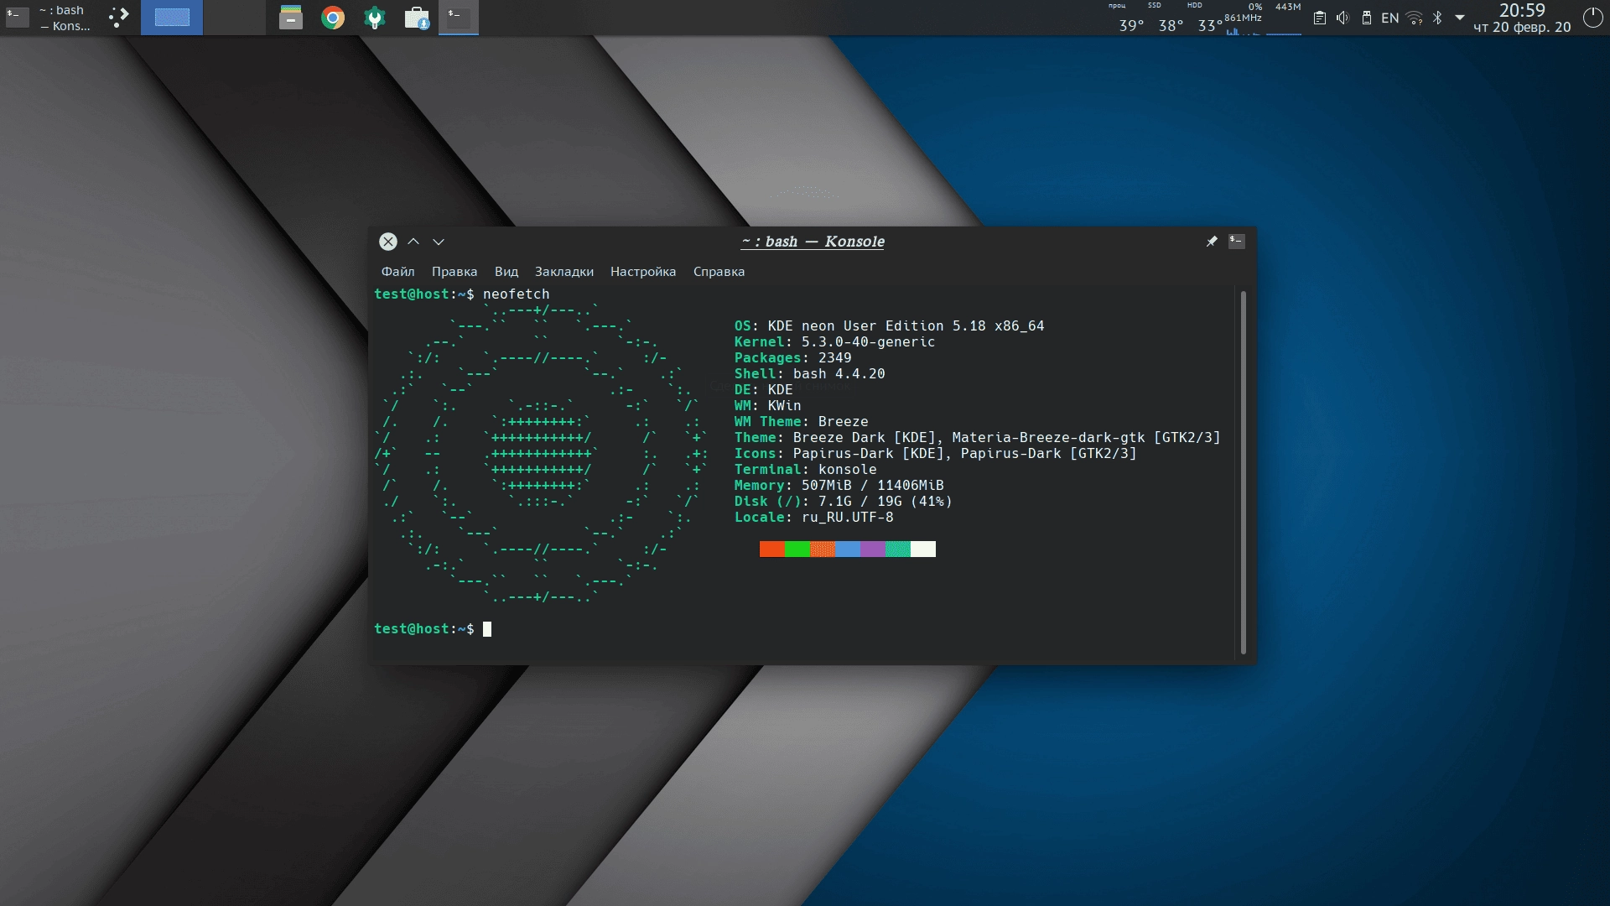
Task: Expand hidden system tray icons arrow
Action: coord(1460,18)
